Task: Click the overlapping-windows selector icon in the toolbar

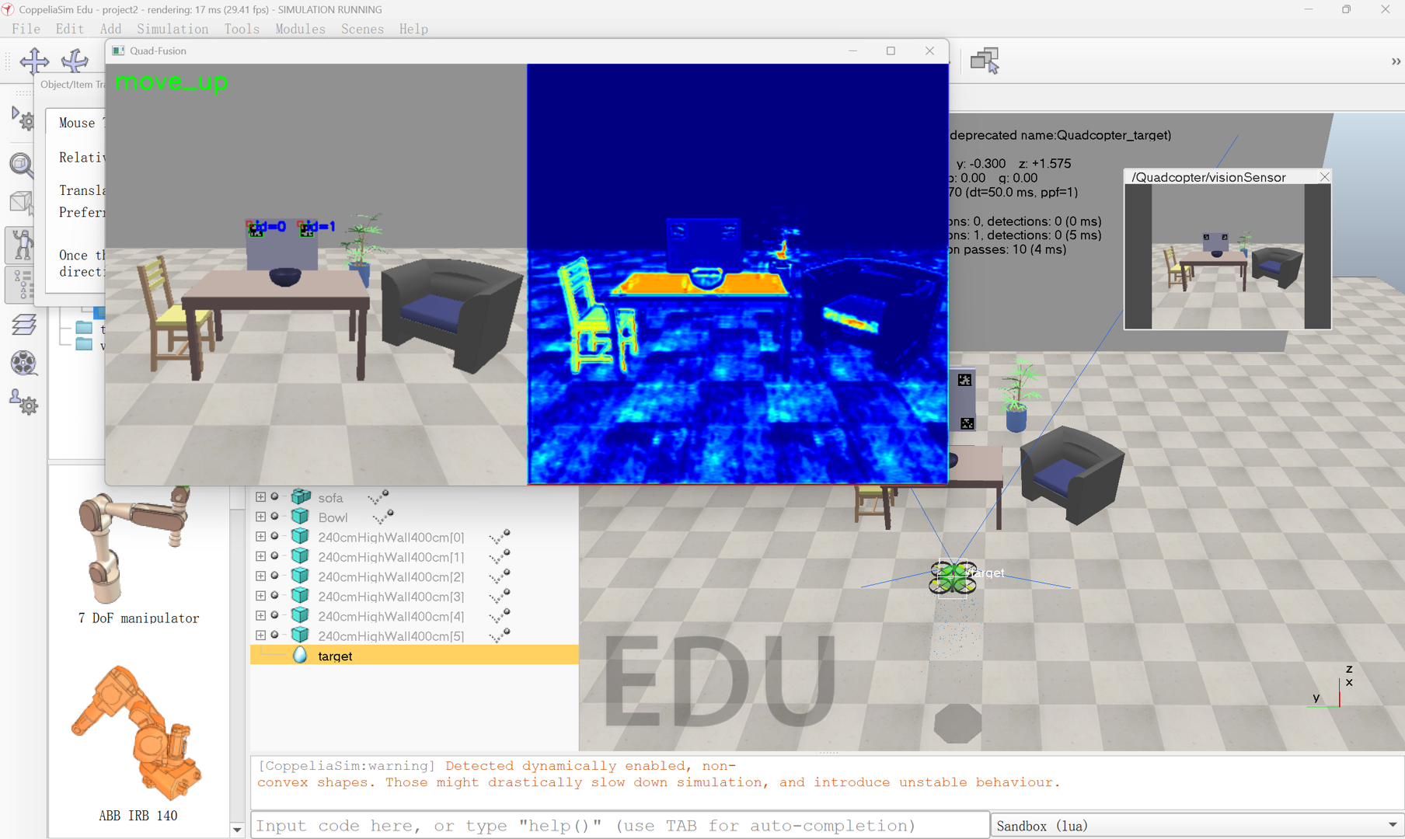Action: 985,61
